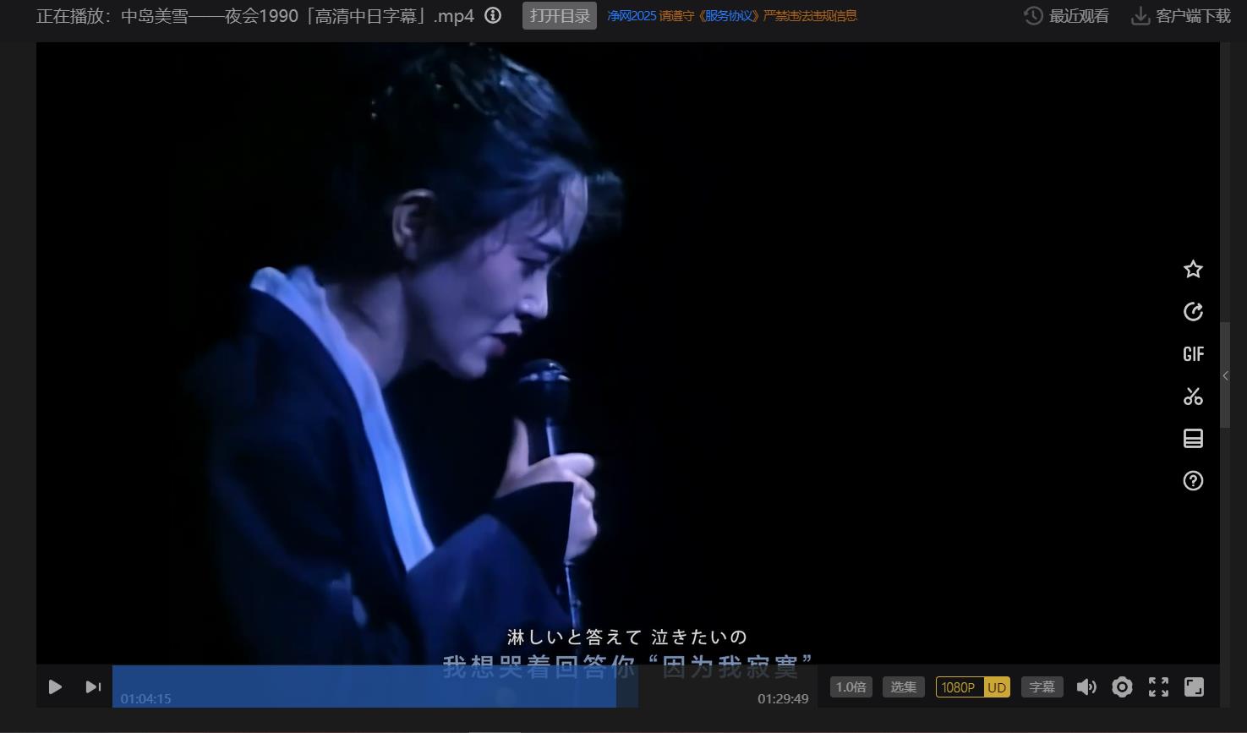This screenshot has width=1247, height=733.
Task: Open the scissors clip tool
Action: coord(1193,396)
